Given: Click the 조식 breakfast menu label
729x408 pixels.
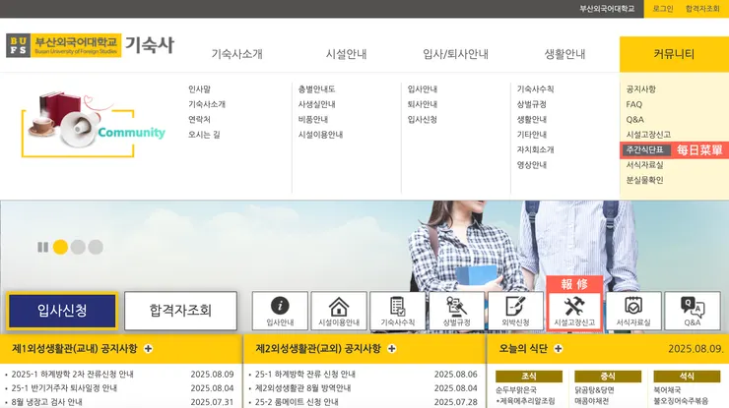Looking at the screenshot, I should [x=529, y=376].
